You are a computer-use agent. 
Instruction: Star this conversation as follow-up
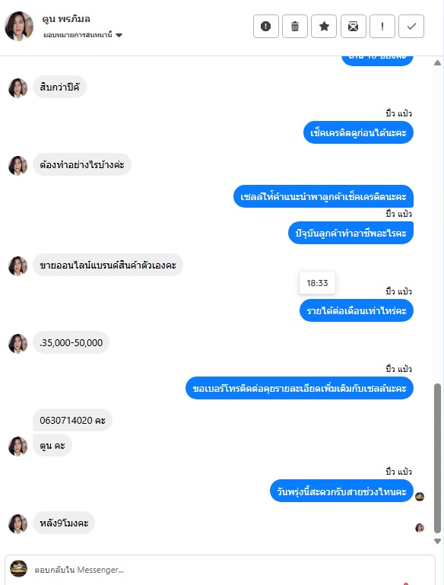click(324, 27)
